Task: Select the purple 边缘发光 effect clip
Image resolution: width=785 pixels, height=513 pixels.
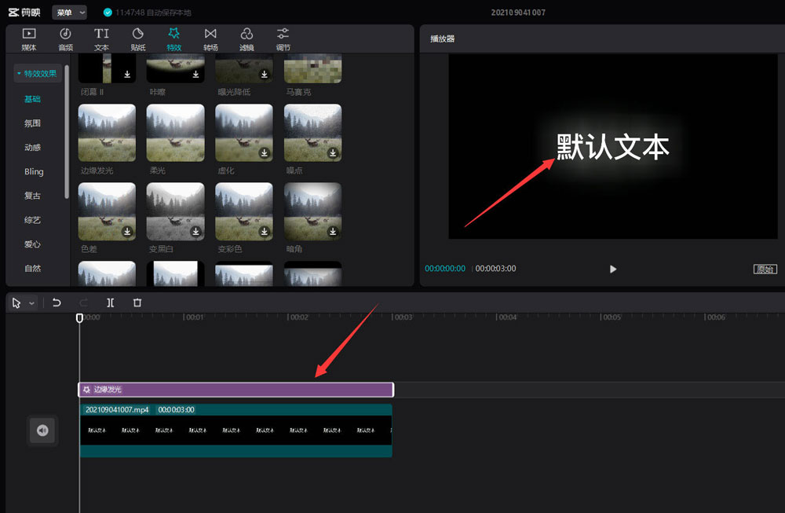Action: click(x=235, y=390)
